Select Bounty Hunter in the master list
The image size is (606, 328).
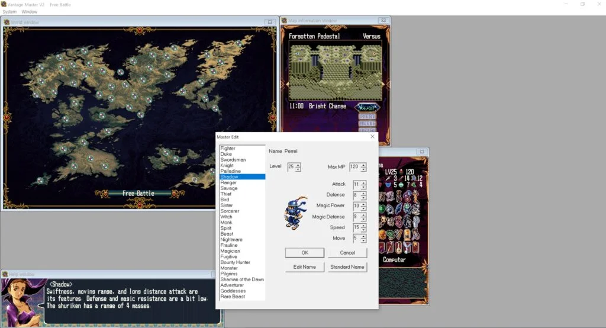click(x=242, y=262)
